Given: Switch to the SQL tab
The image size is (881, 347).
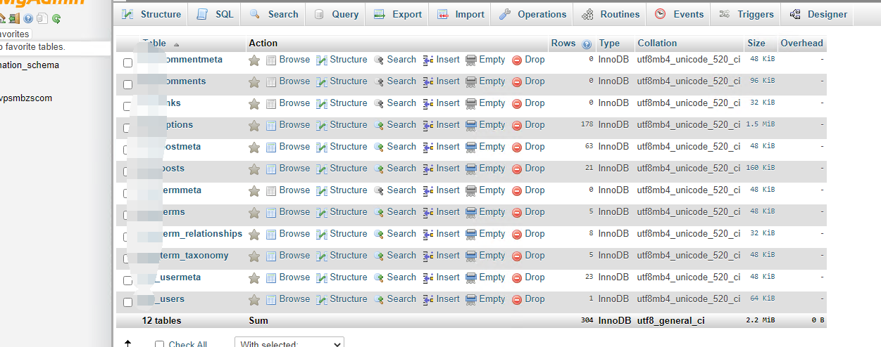Looking at the screenshot, I should pyautogui.click(x=215, y=14).
